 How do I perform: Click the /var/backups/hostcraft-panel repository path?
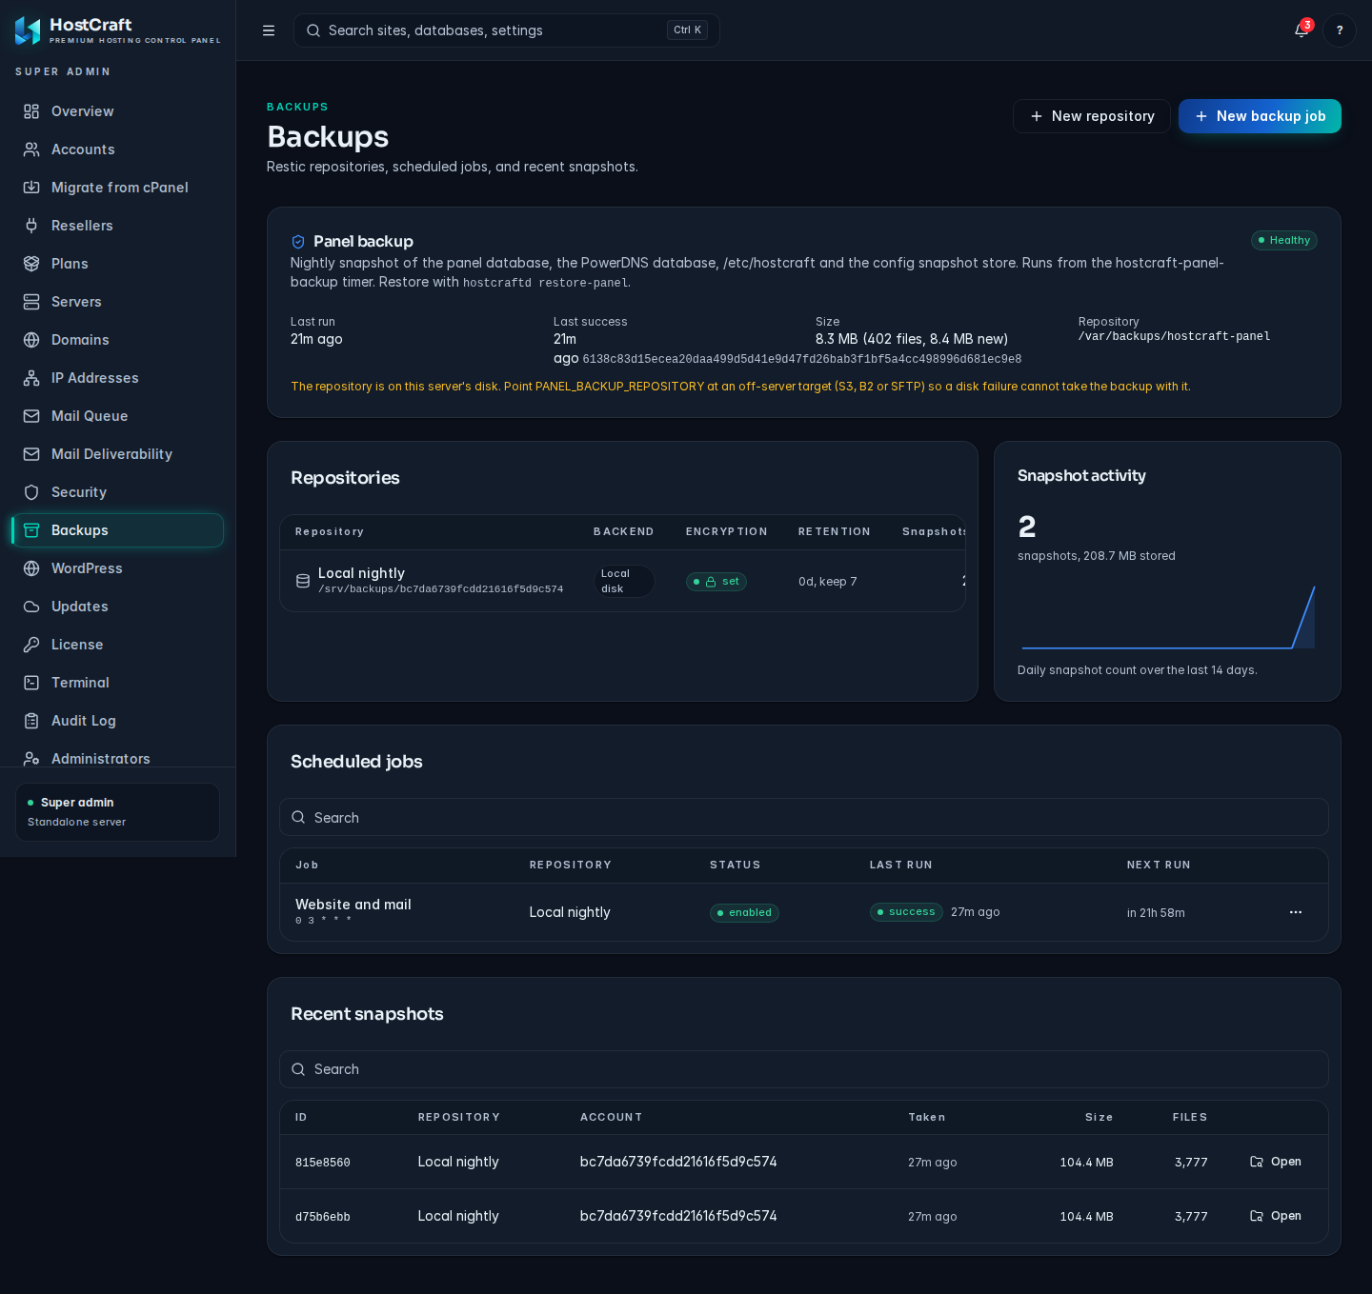pyautogui.click(x=1174, y=336)
